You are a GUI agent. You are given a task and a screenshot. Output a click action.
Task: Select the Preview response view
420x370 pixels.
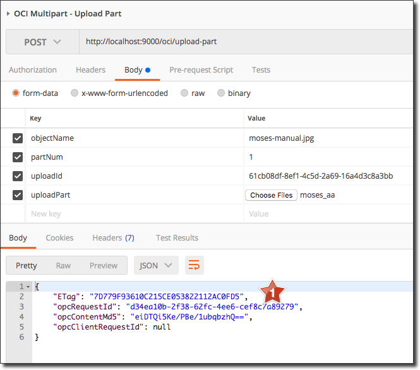point(104,266)
